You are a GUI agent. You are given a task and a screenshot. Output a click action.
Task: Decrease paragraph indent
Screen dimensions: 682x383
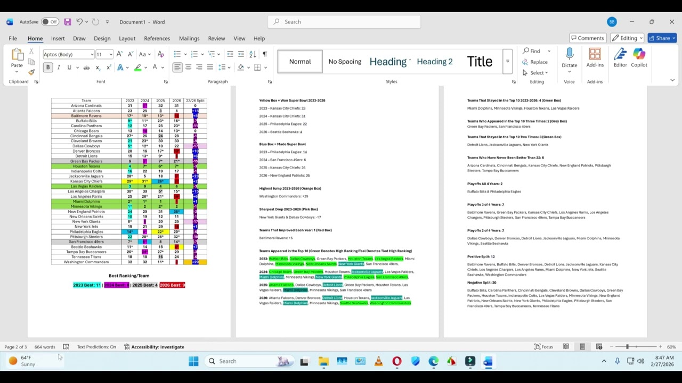click(230, 54)
